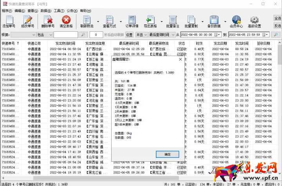
Task: Click the 确定 button in the dialog
Action: (167, 154)
